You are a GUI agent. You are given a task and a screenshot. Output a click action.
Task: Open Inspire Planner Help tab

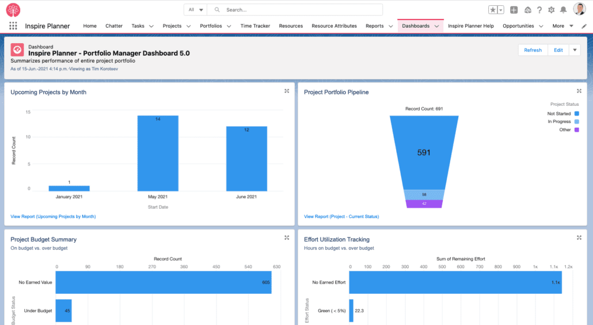pos(471,26)
